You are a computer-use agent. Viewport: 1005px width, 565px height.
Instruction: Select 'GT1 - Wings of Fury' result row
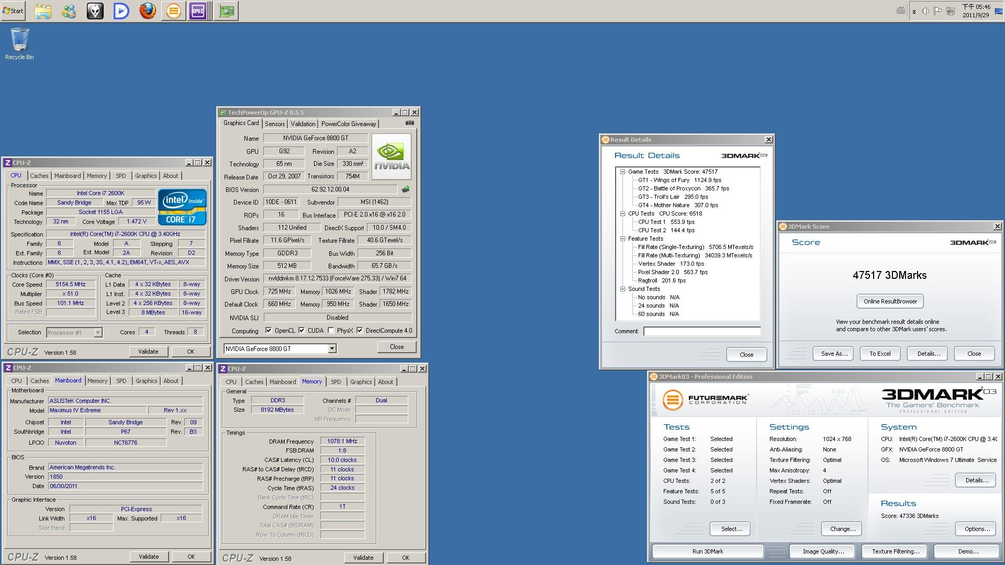(x=679, y=180)
